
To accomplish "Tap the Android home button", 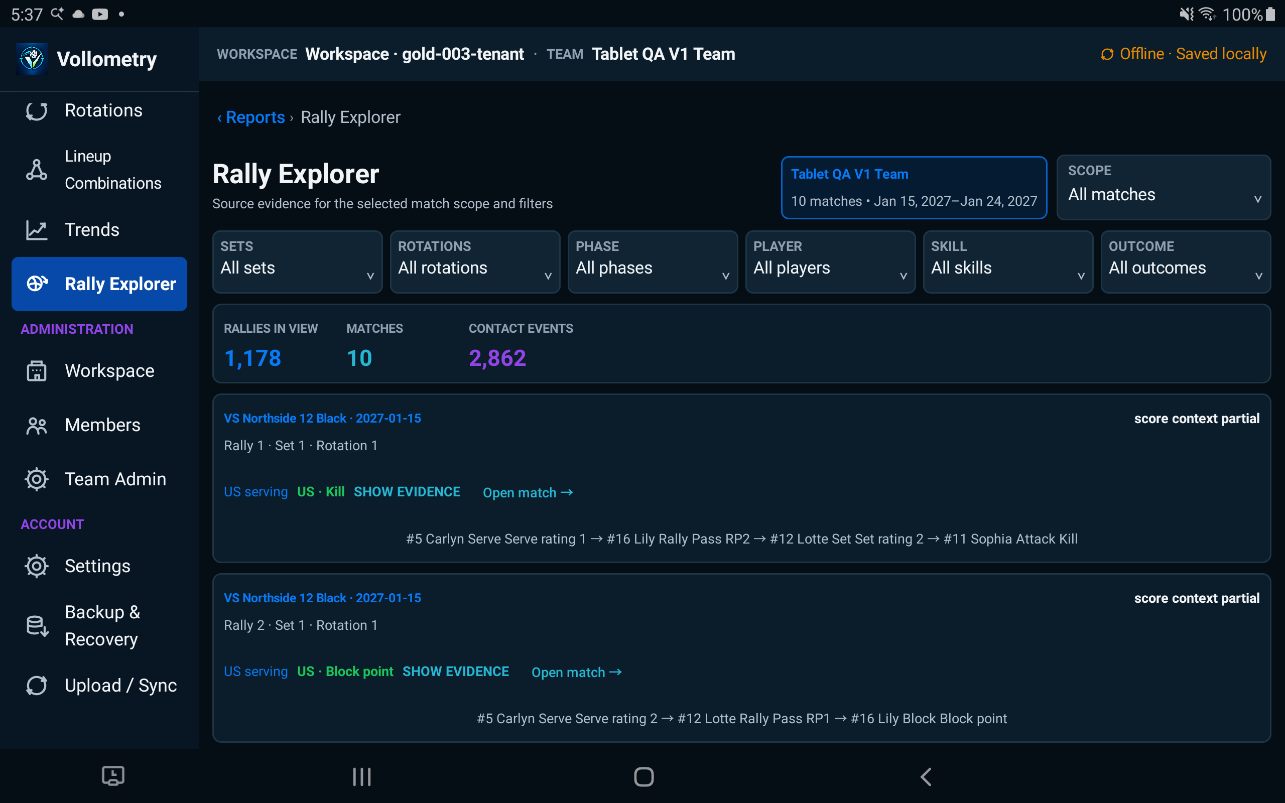I will point(644,777).
